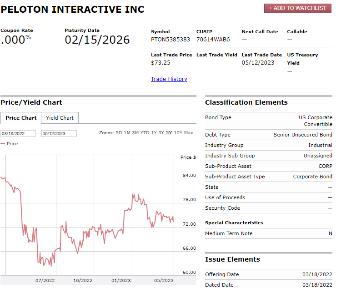Click the 10/2022 x-axis label on the chart
Viewport: 341px width, 288px height.
click(x=83, y=281)
